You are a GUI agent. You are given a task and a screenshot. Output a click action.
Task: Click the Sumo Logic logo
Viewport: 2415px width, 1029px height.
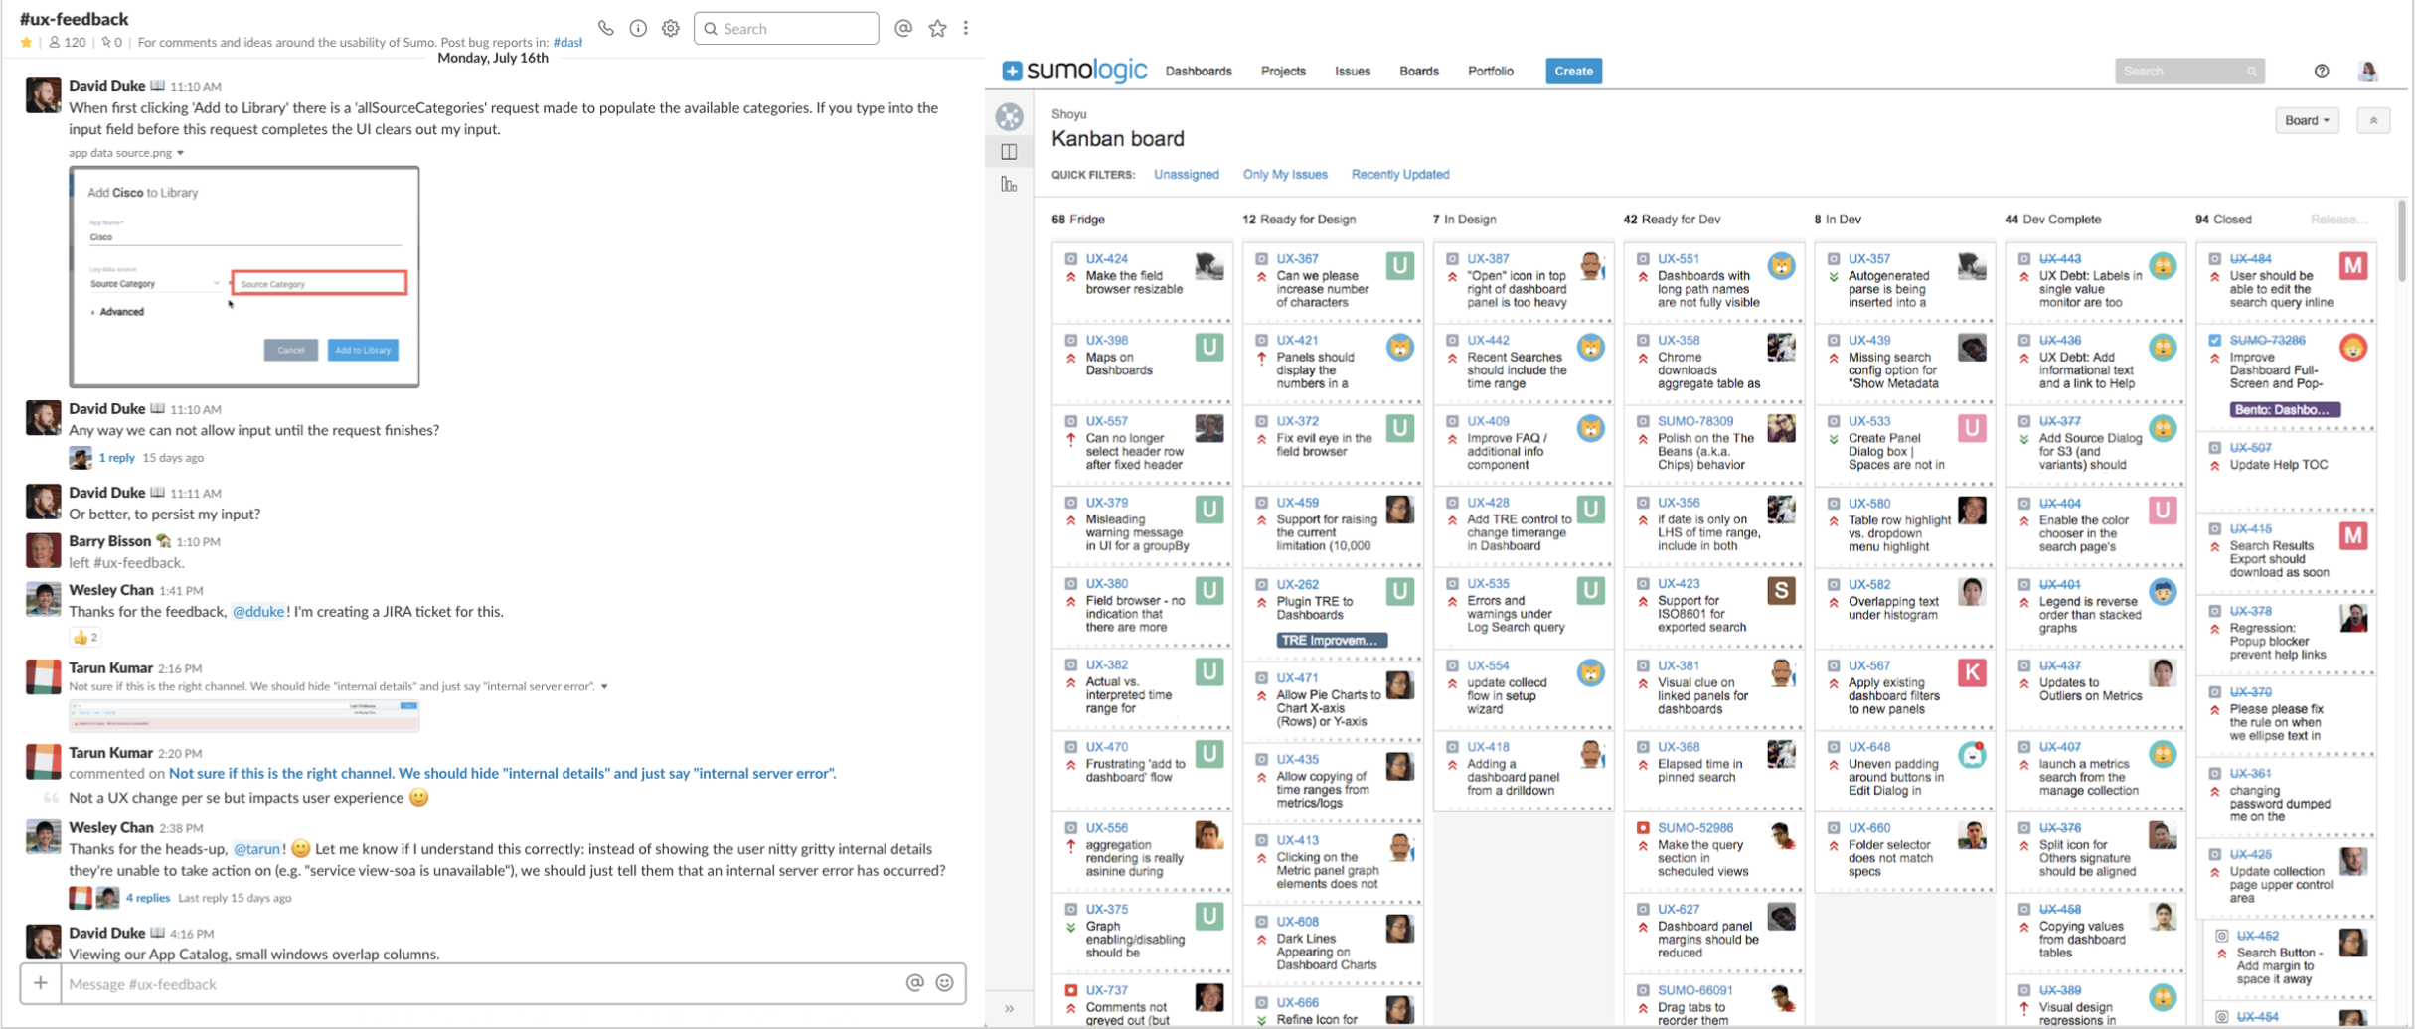1074,70
